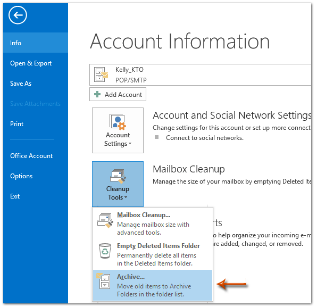This screenshot has height=306, width=317.
Task: Click the Cleanup Tools mailbox brush icon
Action: pyautogui.click(x=118, y=176)
